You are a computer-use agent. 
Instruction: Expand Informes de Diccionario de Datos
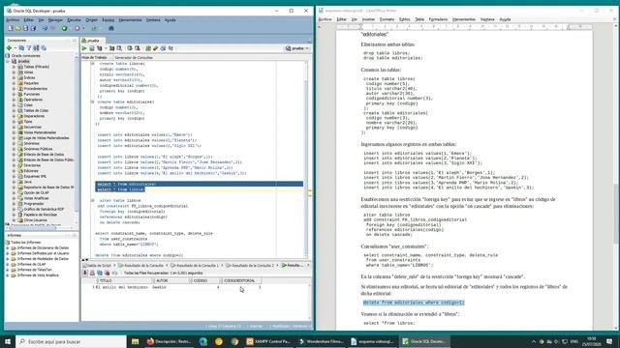[8, 247]
